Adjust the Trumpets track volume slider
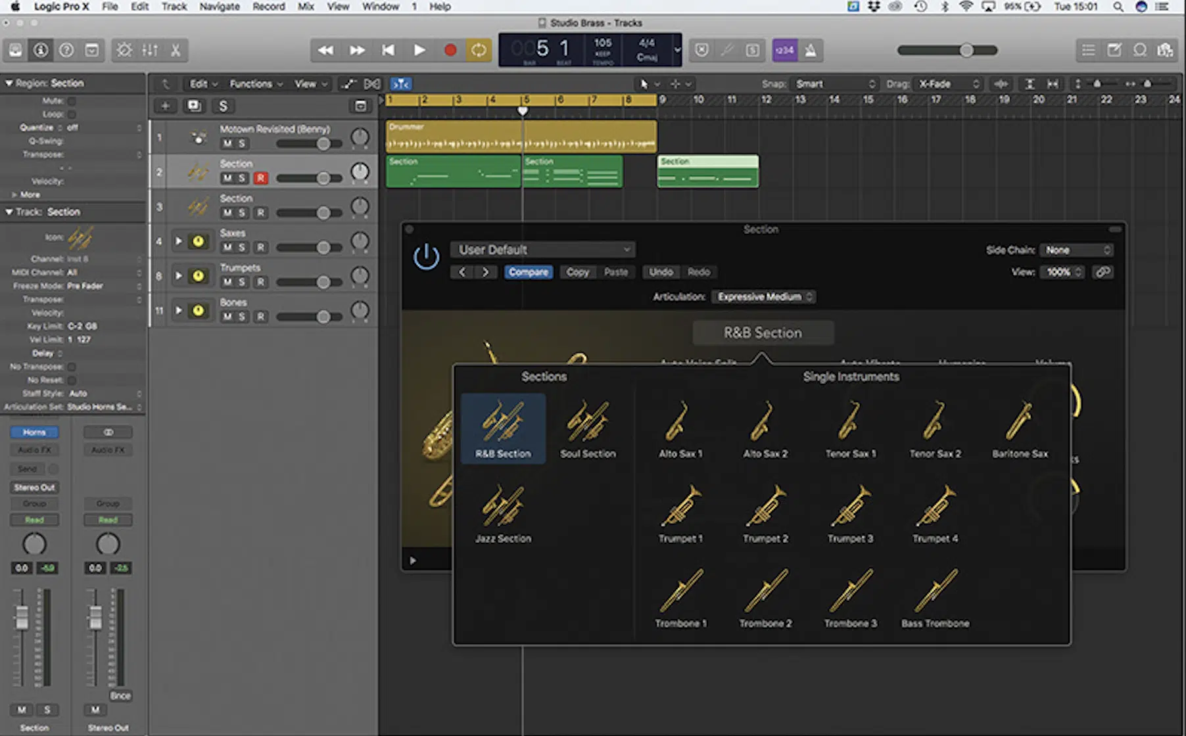This screenshot has height=736, width=1186. tap(323, 283)
